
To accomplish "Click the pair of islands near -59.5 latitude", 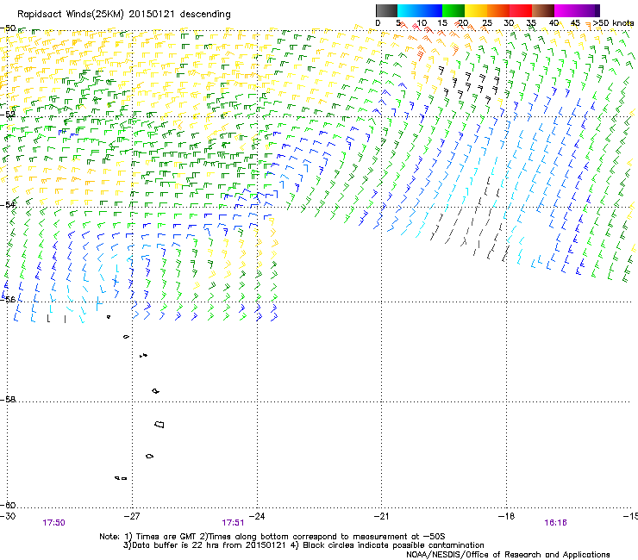I will [x=121, y=478].
